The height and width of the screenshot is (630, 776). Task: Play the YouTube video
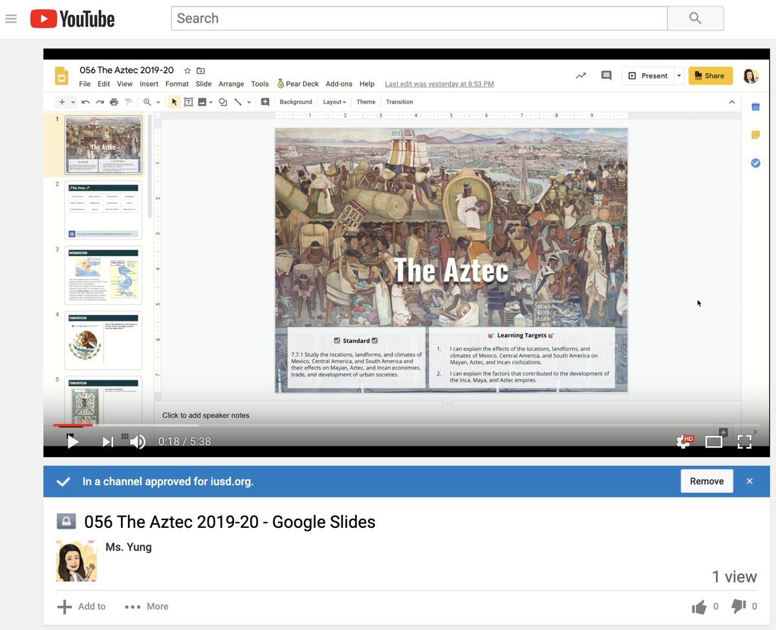pyautogui.click(x=73, y=442)
